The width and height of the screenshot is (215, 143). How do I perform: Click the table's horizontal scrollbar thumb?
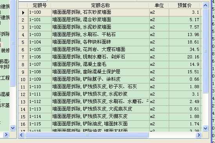pos(87,135)
